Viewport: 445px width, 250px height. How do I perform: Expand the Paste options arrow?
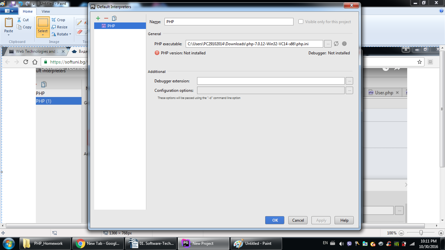click(9, 35)
